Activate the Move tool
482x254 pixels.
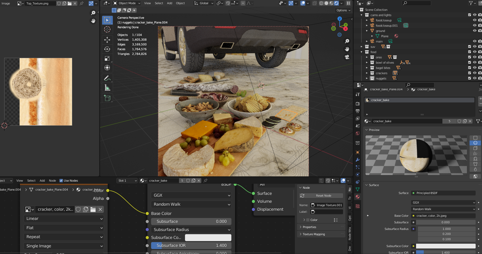click(x=107, y=40)
